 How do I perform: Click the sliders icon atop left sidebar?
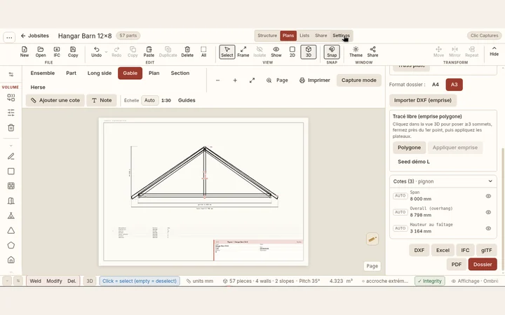coord(11,75)
